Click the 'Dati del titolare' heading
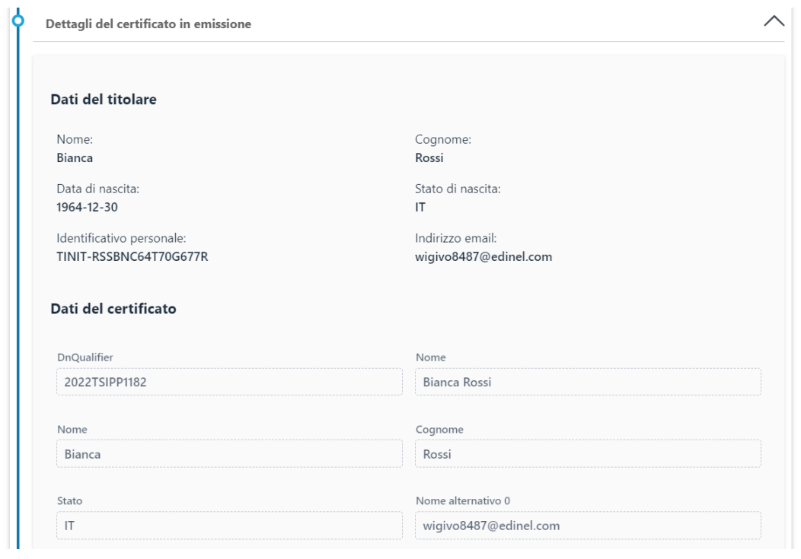The height and width of the screenshot is (559, 801). coord(104,100)
